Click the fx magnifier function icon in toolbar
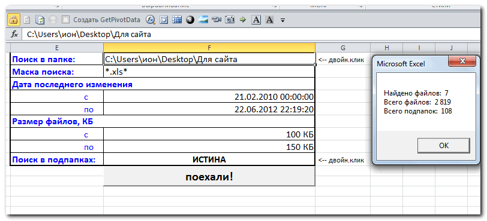487x221 pixels. (x=151, y=20)
